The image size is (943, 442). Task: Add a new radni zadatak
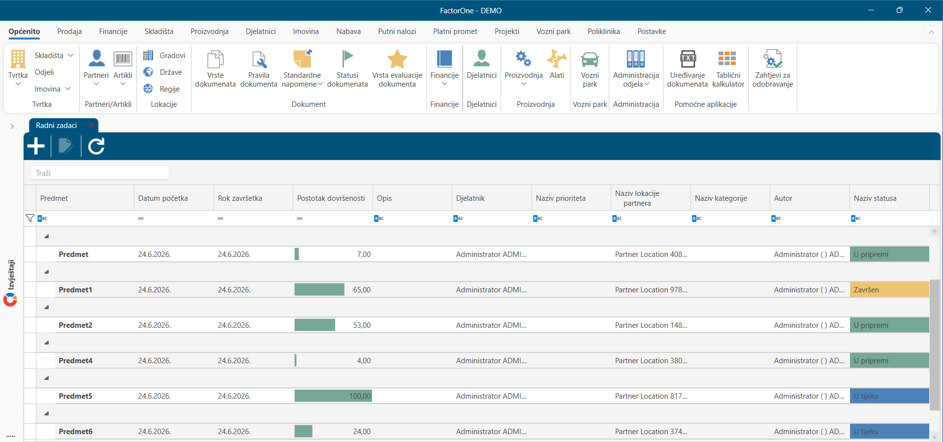36,146
